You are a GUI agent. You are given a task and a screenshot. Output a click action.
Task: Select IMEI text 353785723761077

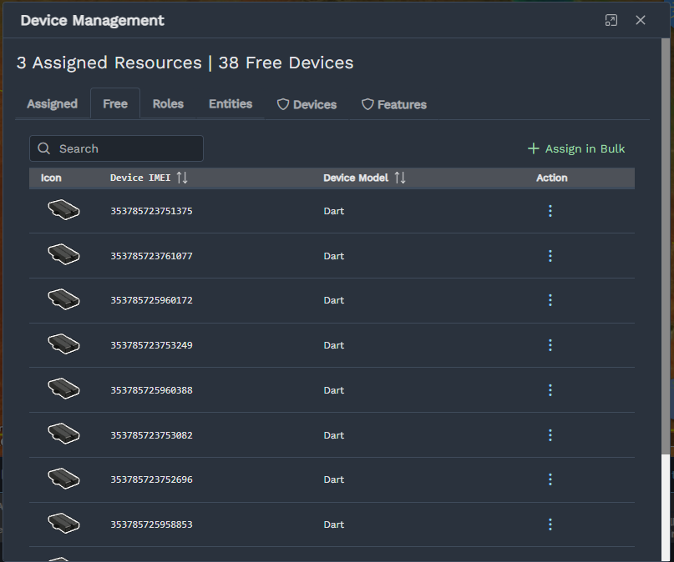[x=152, y=256]
